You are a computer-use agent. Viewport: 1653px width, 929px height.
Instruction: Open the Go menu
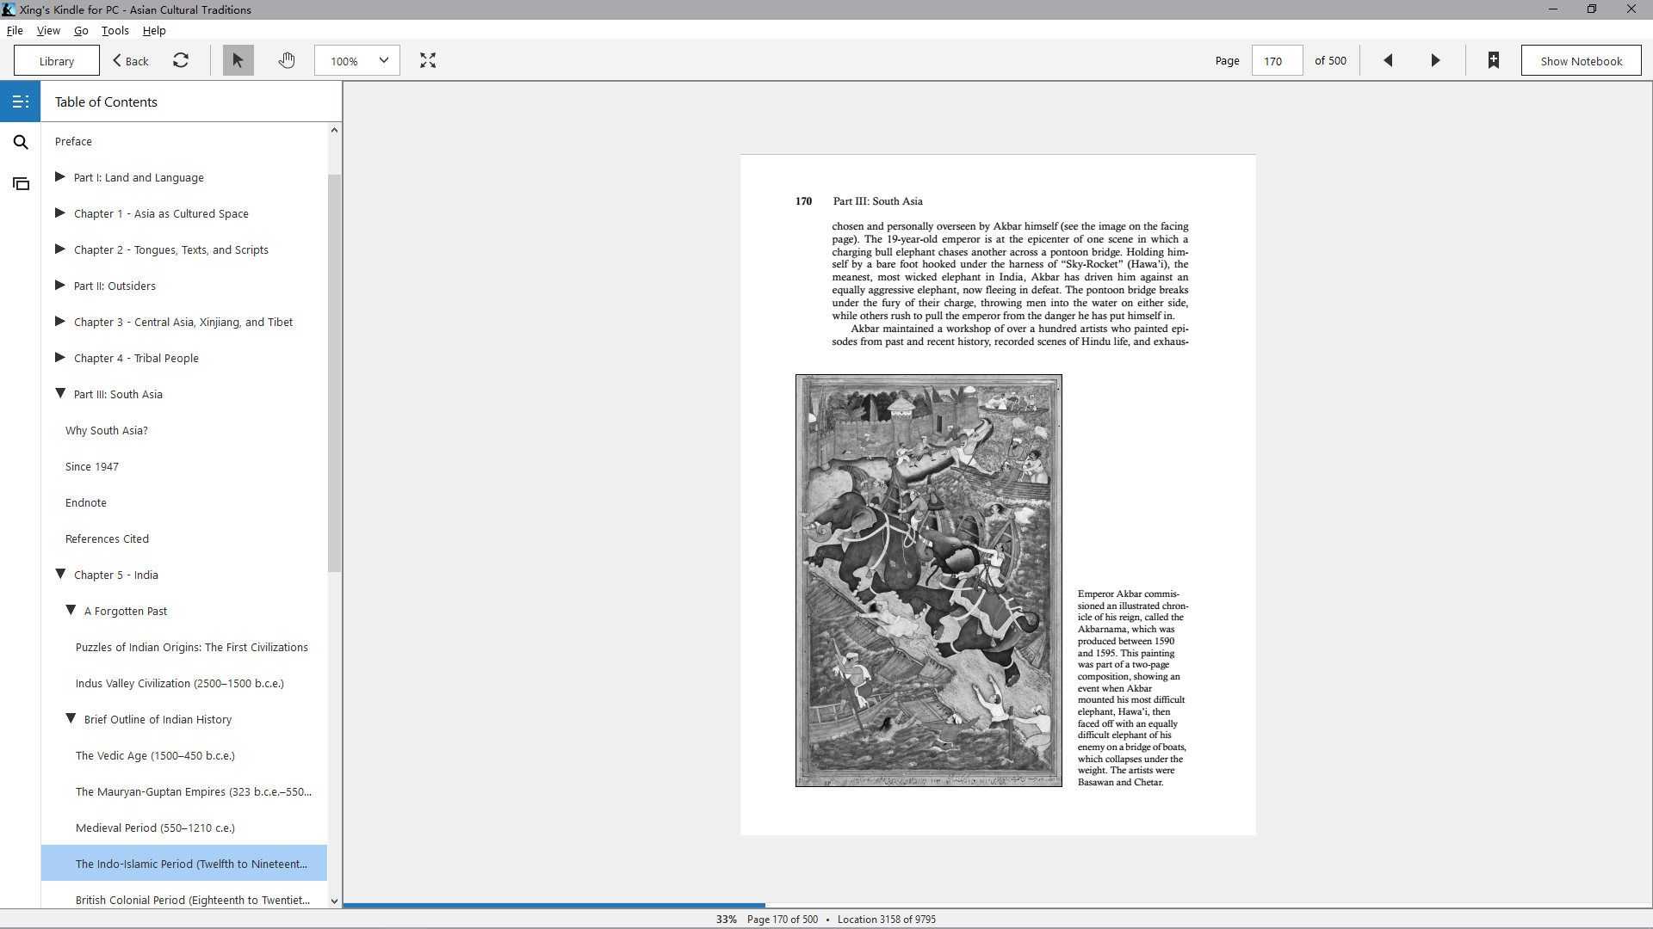coord(81,30)
